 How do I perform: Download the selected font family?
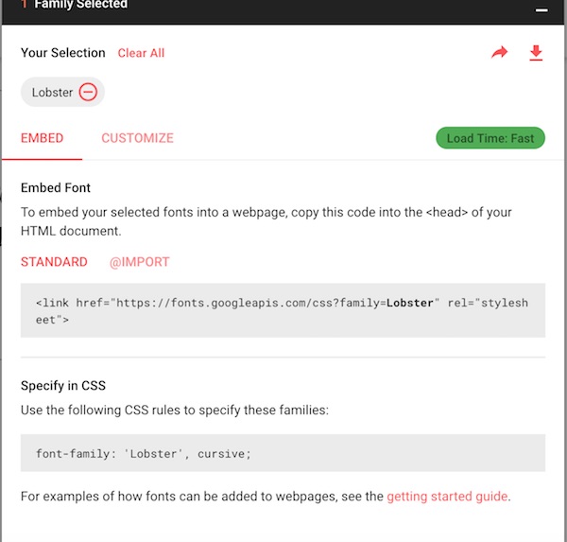[x=536, y=53]
